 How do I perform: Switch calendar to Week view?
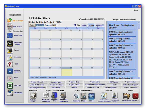(84, 25)
